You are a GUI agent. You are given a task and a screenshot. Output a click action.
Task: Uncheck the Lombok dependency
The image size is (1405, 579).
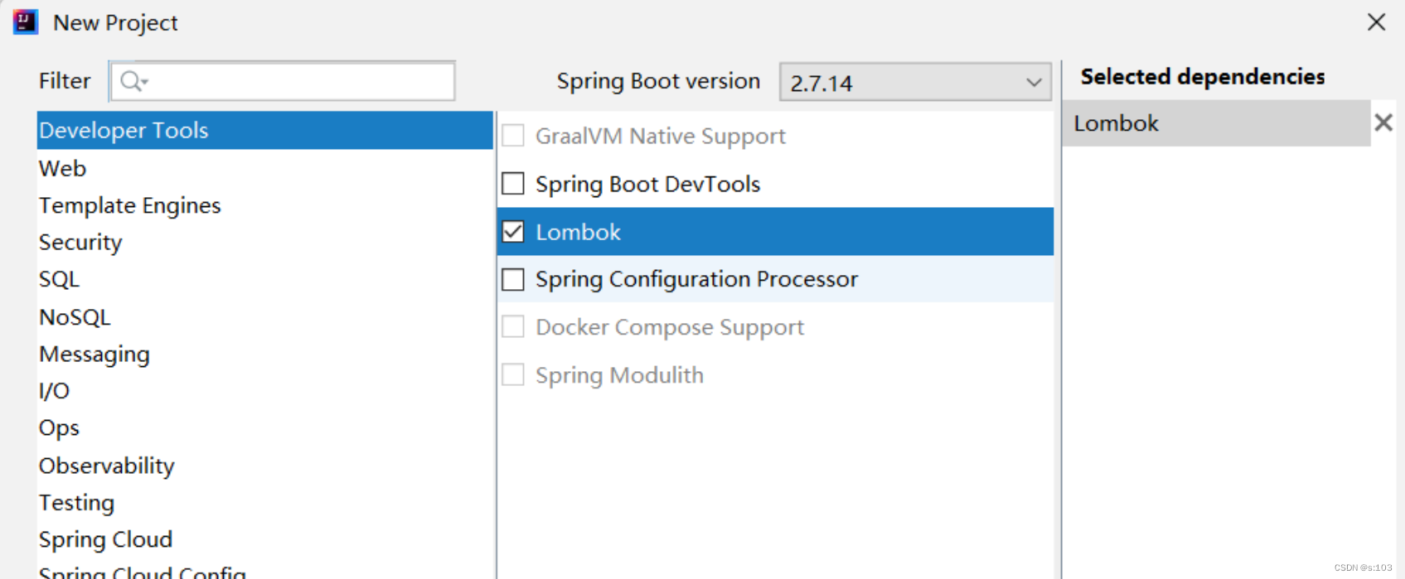[x=513, y=231]
